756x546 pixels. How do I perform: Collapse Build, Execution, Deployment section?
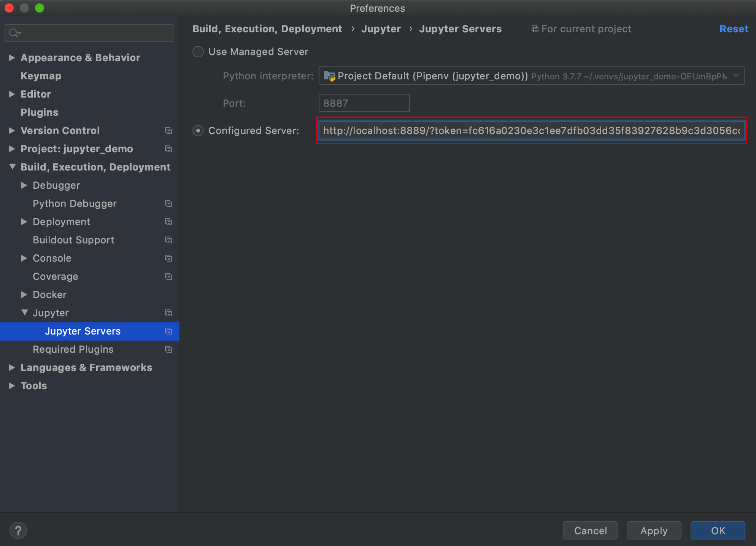coord(12,167)
